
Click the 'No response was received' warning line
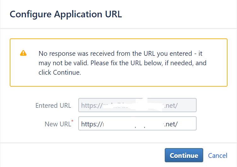click(120, 54)
